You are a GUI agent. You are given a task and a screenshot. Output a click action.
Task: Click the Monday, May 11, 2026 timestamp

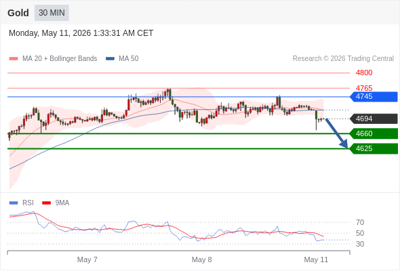(x=81, y=33)
